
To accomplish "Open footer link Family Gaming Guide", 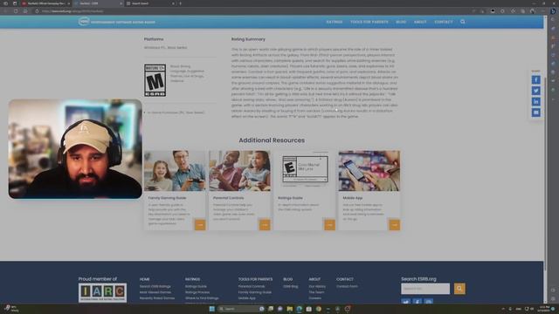I will click(x=254, y=292).
